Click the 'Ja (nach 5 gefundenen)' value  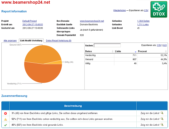point(91,30)
